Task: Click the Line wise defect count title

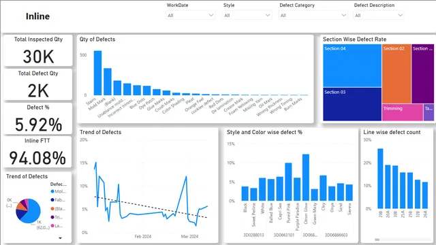Action: [392, 132]
